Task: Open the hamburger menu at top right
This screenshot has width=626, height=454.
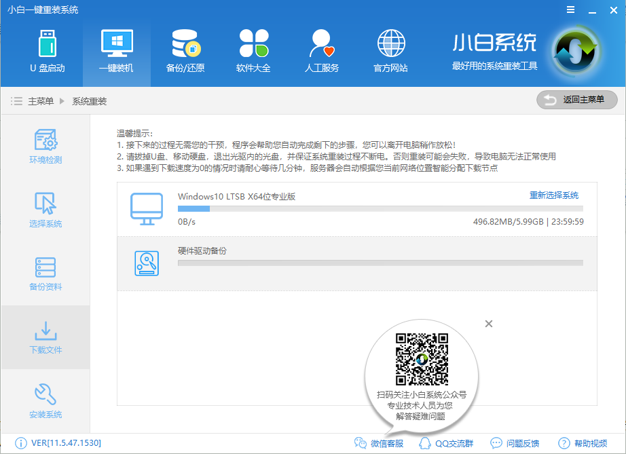Action: pyautogui.click(x=569, y=10)
